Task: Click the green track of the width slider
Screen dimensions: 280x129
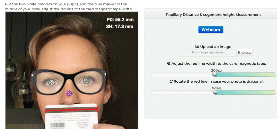Action: tap(246, 75)
